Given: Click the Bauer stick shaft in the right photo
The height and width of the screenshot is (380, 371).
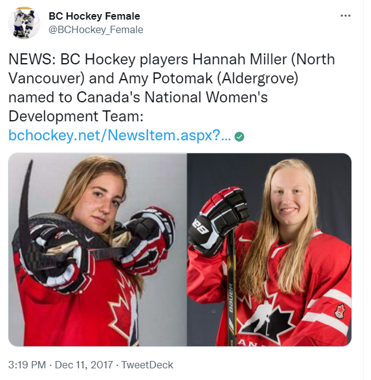Looking at the screenshot, I should click(x=231, y=290).
